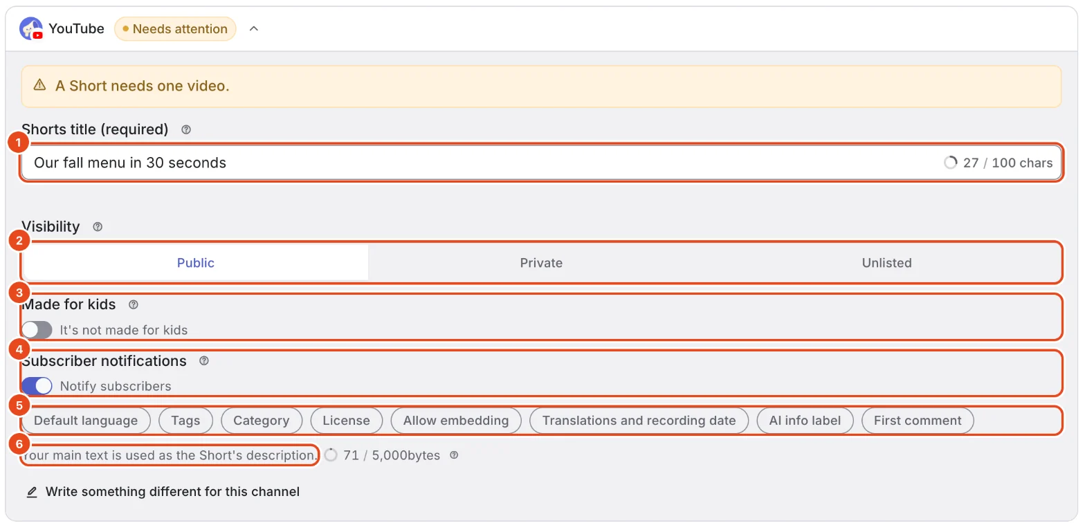Click the Needs attention status badge
This screenshot has height=523, width=1085.
[x=175, y=29]
